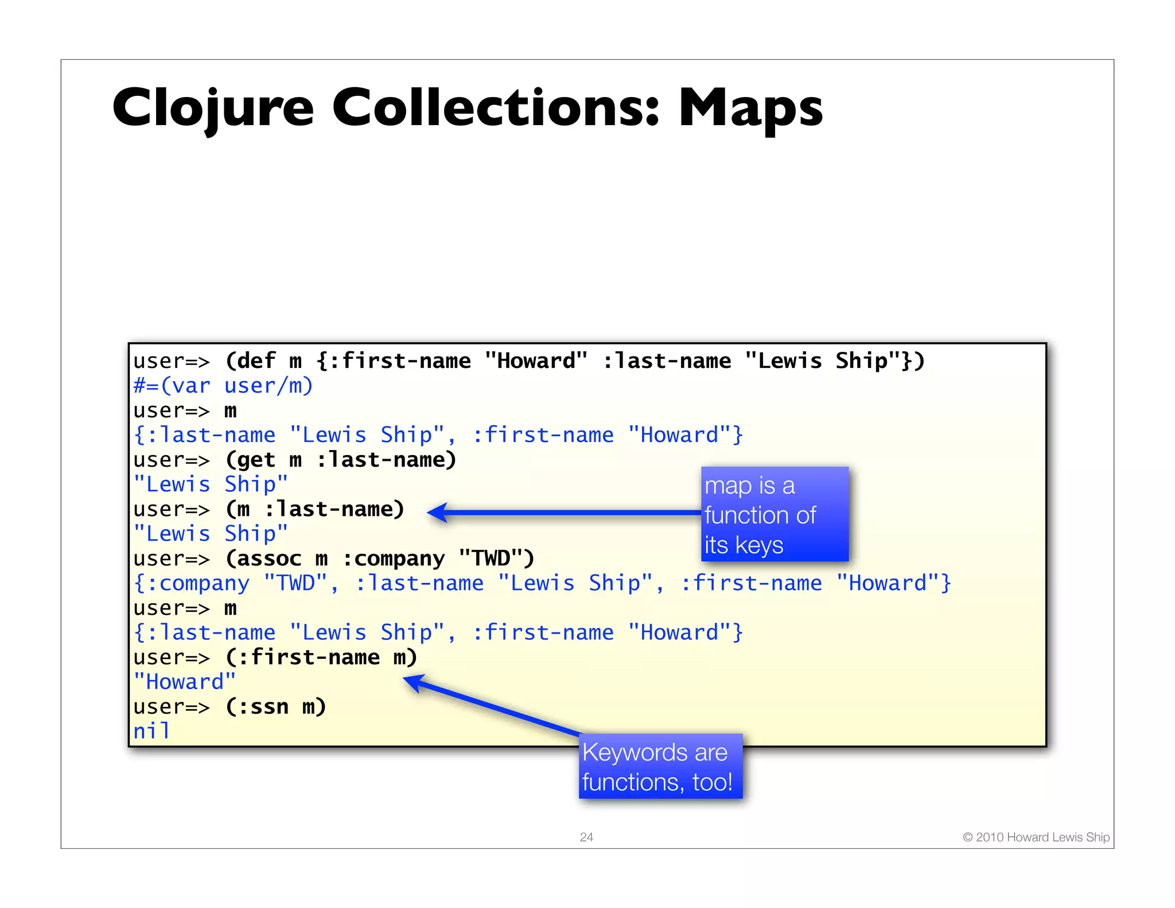Screen dimensions: 1175x908
Task: Click the horizontal blue arrow head
Action: point(438,512)
